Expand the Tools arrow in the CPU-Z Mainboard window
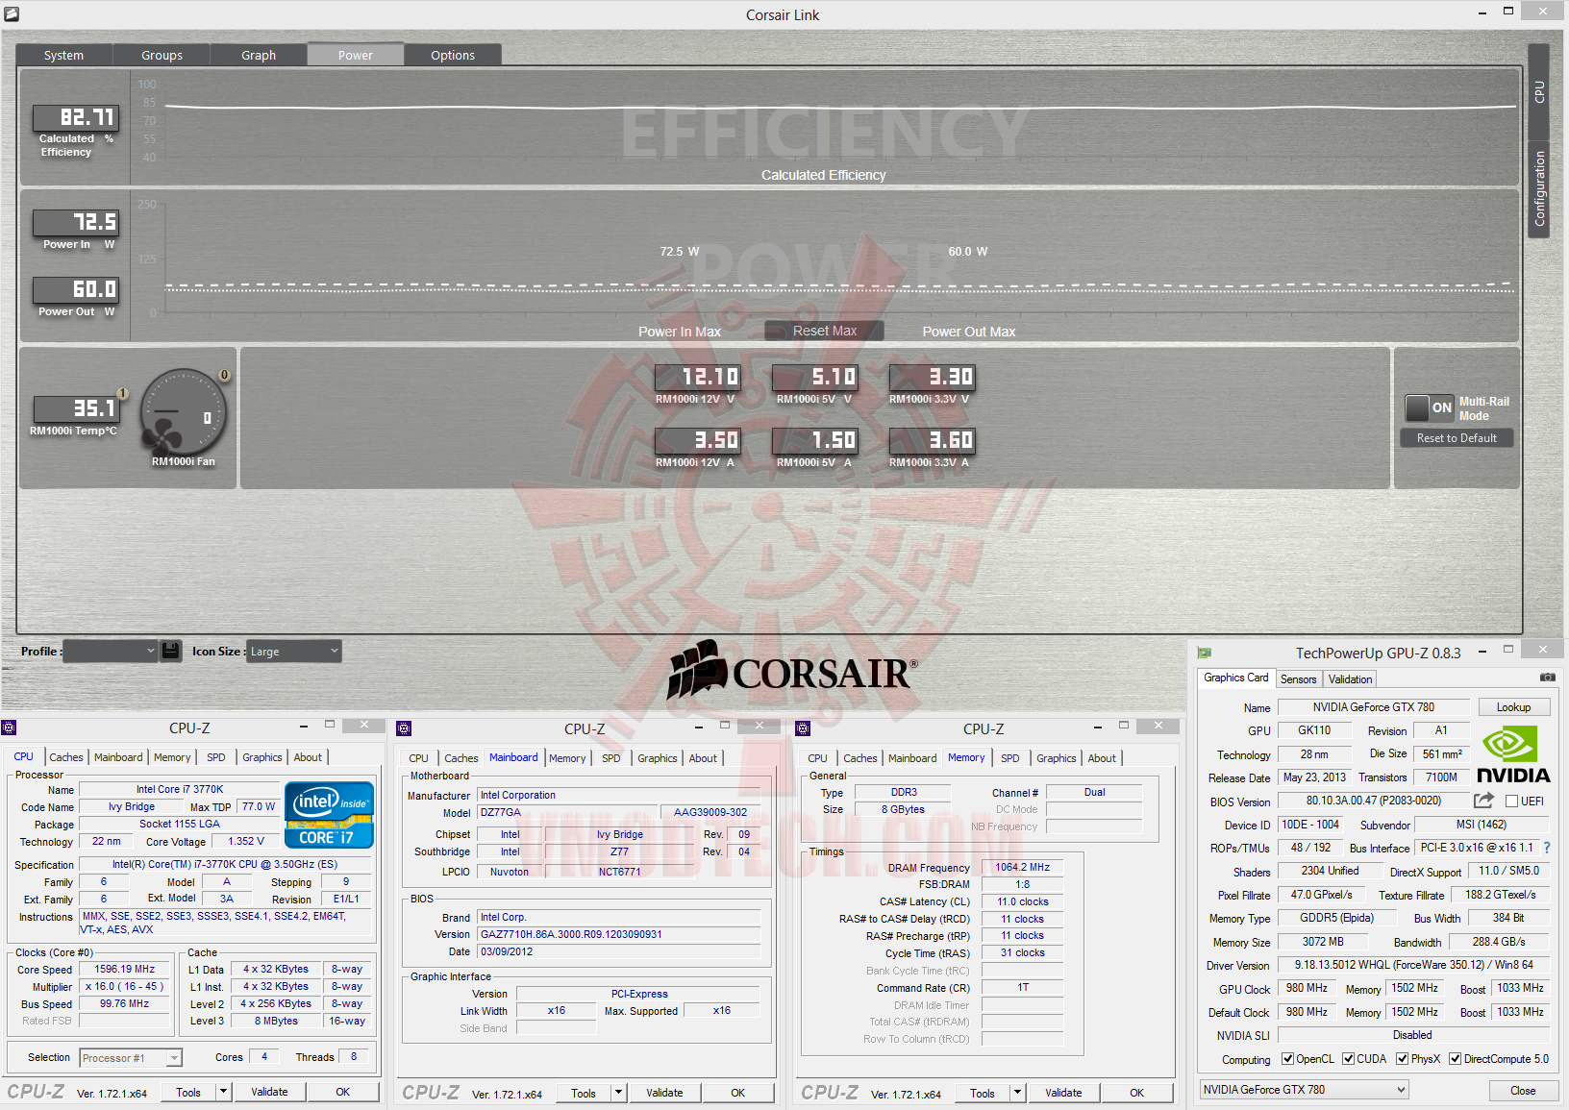 pyautogui.click(x=618, y=1093)
